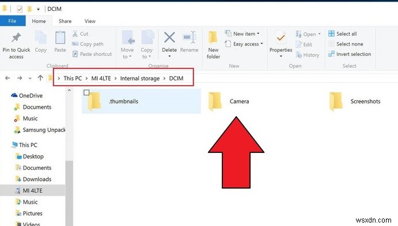This screenshot has height=226, width=398.
Task: Click the OneDrive cloud icon
Action: [14, 95]
